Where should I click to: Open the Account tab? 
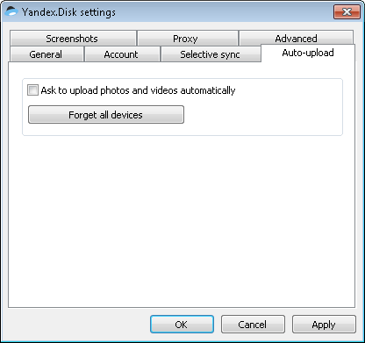pyautogui.click(x=122, y=54)
